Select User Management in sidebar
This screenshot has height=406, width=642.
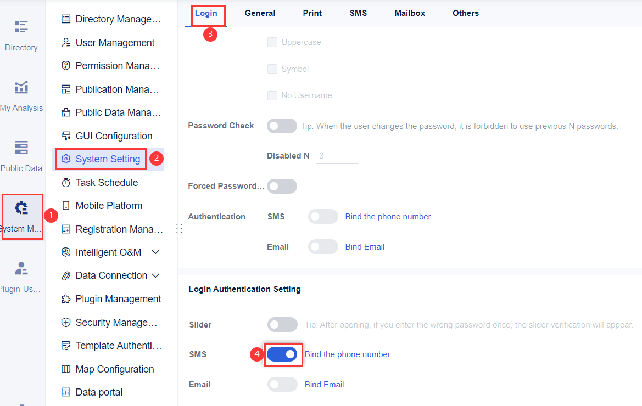(x=114, y=42)
